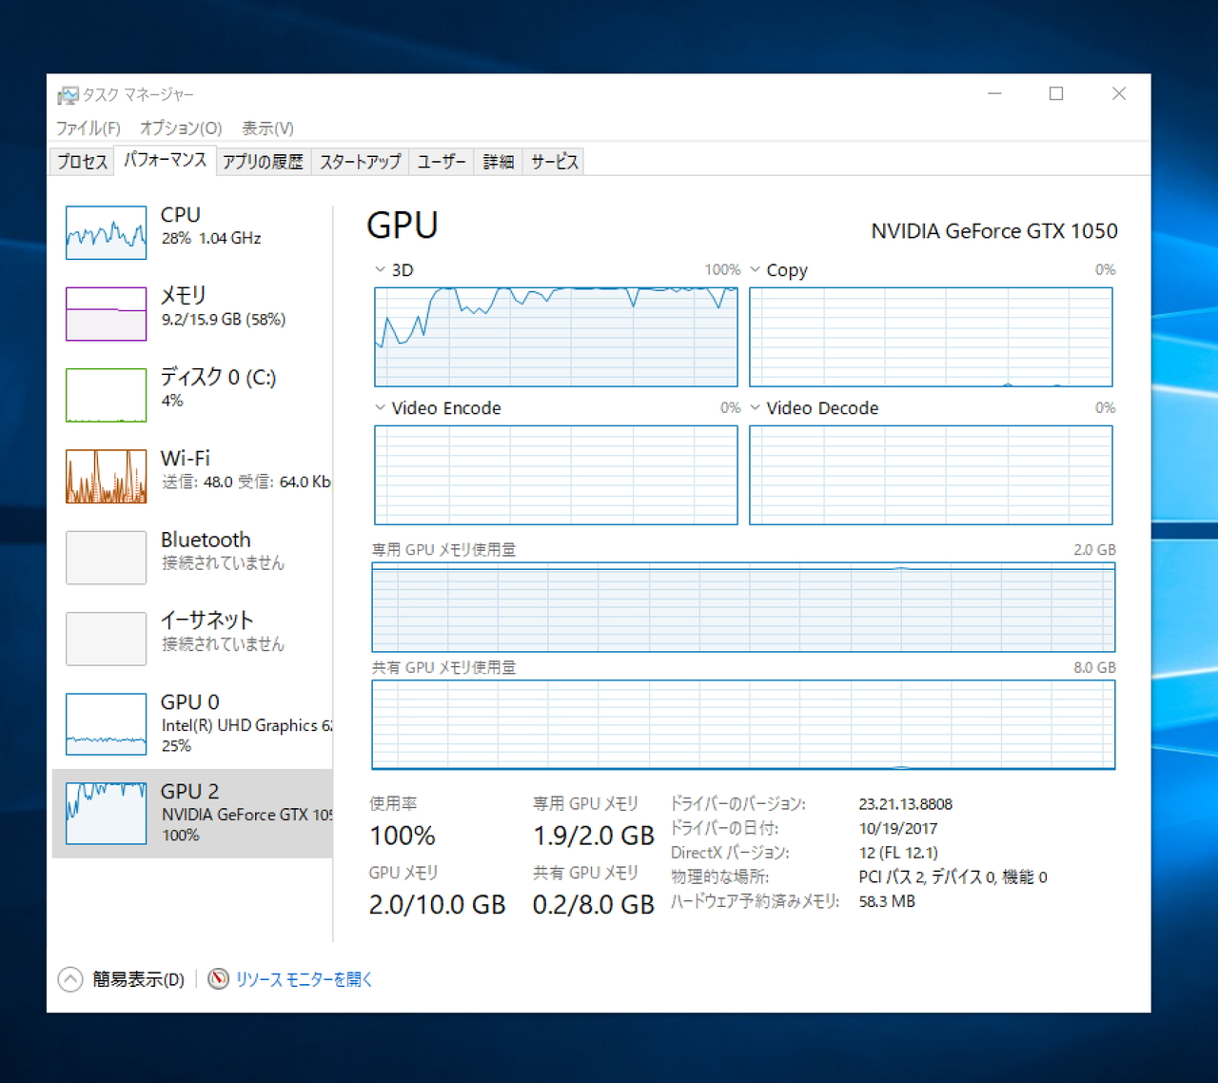This screenshot has height=1083, width=1218.
Task: Open the Copy engine selector dropdown
Action: [756, 269]
